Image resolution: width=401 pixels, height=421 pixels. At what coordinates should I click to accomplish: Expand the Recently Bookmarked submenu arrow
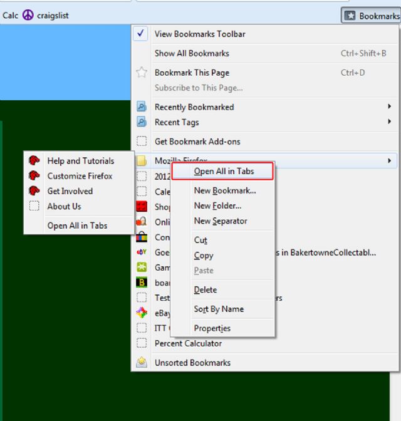[x=390, y=107]
